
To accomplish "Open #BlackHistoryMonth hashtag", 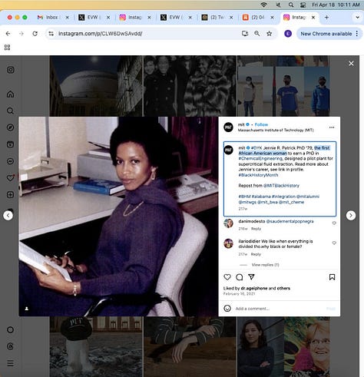I will (258, 175).
